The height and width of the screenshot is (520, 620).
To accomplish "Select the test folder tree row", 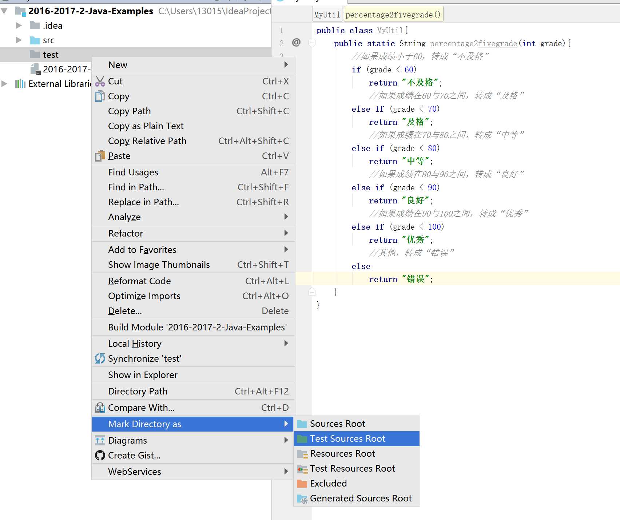I will click(x=135, y=55).
